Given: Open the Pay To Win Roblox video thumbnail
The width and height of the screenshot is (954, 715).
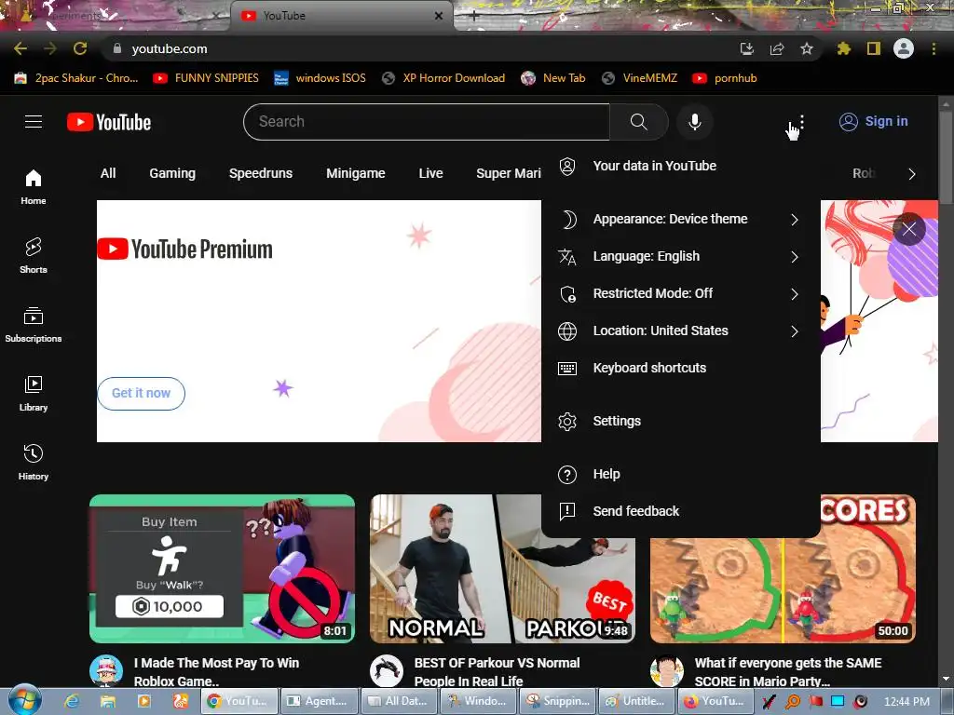Looking at the screenshot, I should point(222,569).
